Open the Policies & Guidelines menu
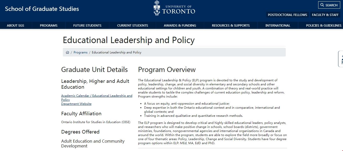This screenshot has height=151, width=343. click(x=323, y=25)
